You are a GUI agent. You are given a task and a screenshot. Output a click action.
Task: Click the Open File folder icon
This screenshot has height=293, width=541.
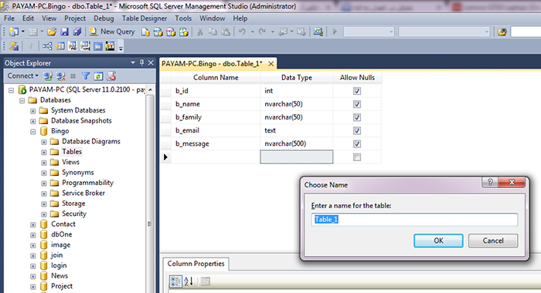coord(52,32)
